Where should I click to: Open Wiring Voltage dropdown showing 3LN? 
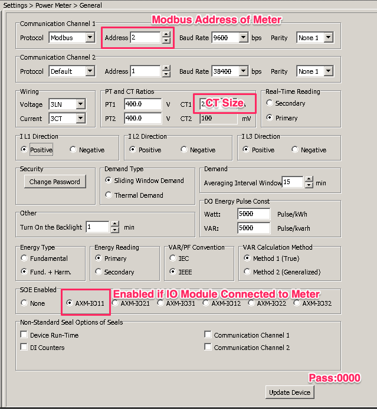pos(67,104)
